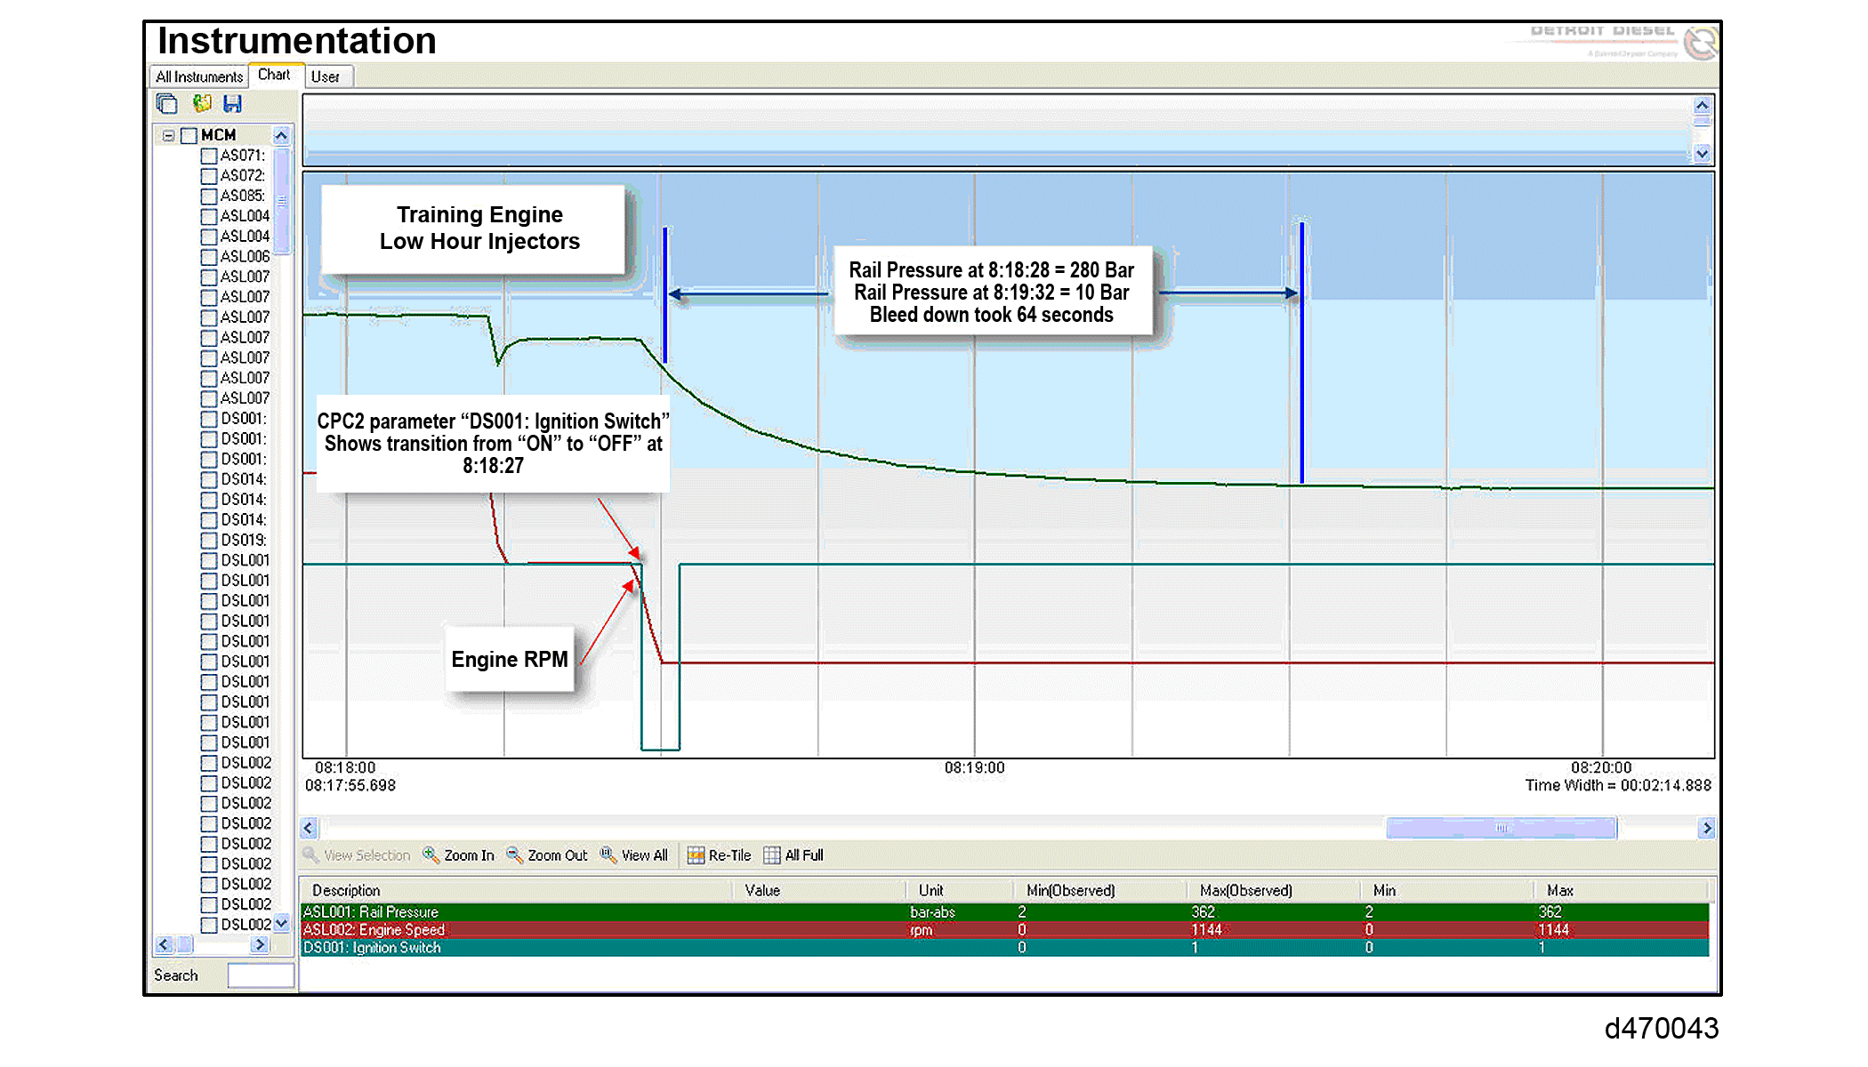Click the Zoom In magnifier icon
1868x1067 pixels.
[x=431, y=854]
